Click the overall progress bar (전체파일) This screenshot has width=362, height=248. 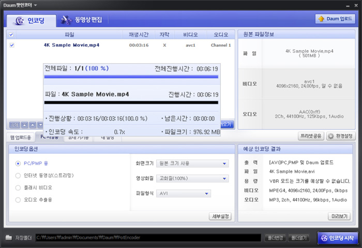click(131, 77)
